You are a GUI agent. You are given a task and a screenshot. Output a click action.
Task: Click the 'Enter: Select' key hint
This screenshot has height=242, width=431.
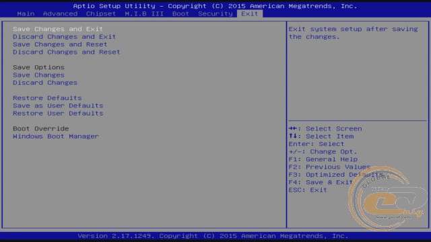[x=317, y=145]
